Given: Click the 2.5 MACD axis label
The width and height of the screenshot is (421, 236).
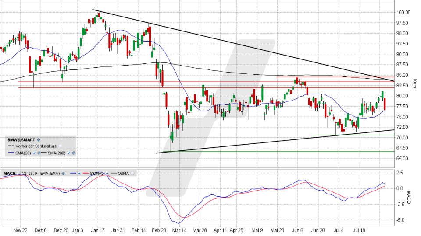Looking at the screenshot, I should [x=400, y=173].
